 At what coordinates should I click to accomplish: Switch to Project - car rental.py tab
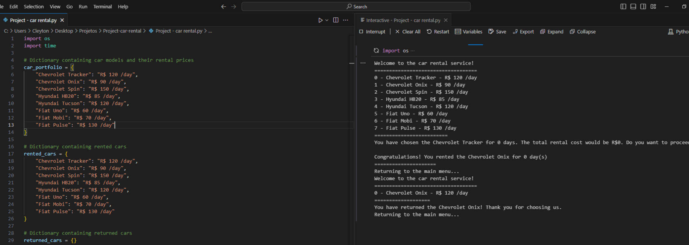[x=33, y=20]
